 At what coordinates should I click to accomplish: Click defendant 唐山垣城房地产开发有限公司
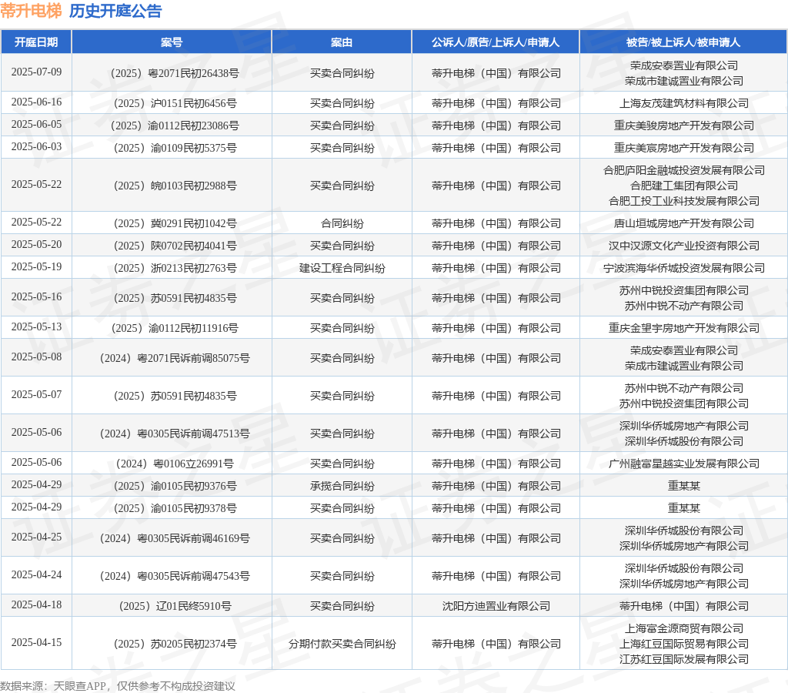(683, 224)
